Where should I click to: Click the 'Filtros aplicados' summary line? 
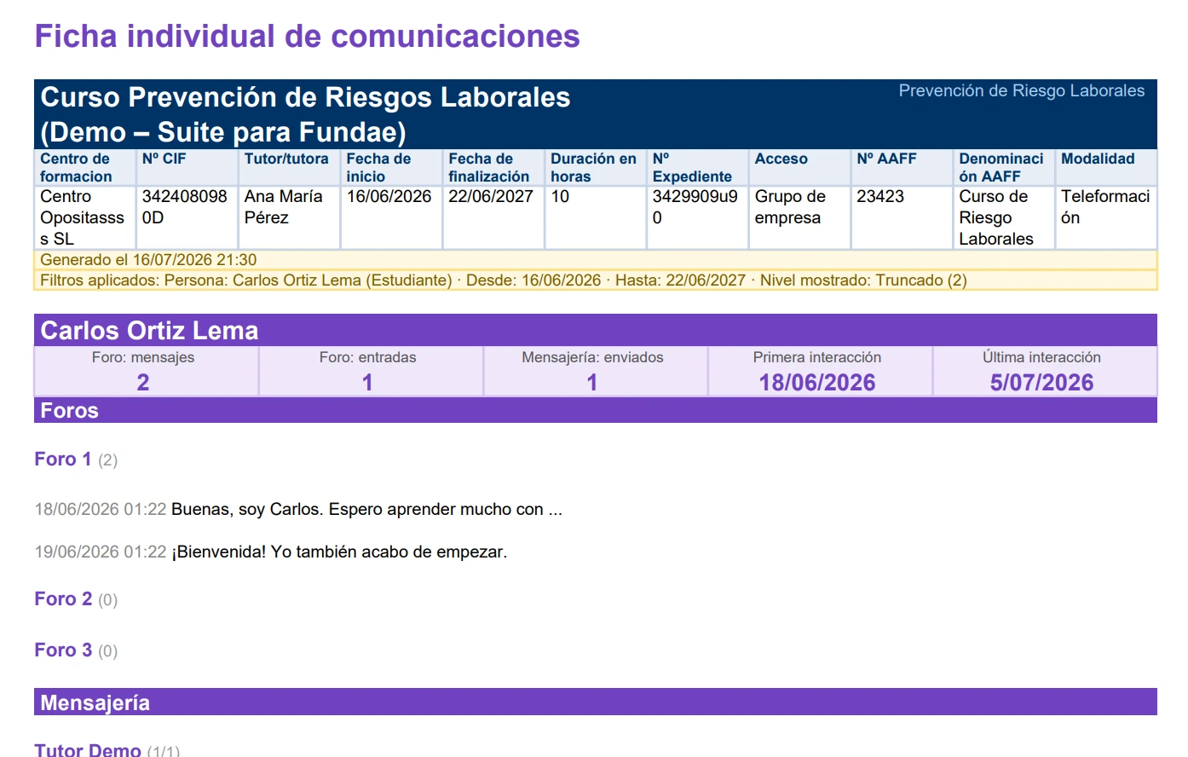(x=596, y=280)
